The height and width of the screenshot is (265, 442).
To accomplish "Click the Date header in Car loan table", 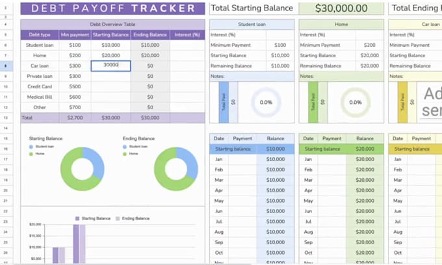I will [398, 138].
